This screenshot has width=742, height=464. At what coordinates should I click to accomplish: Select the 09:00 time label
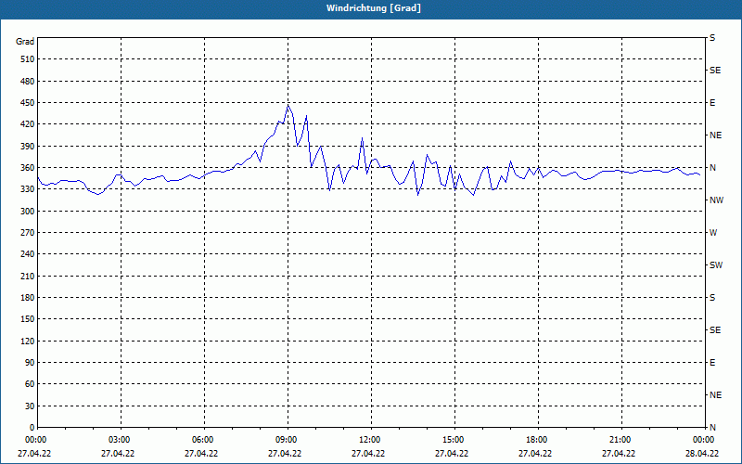click(x=286, y=440)
